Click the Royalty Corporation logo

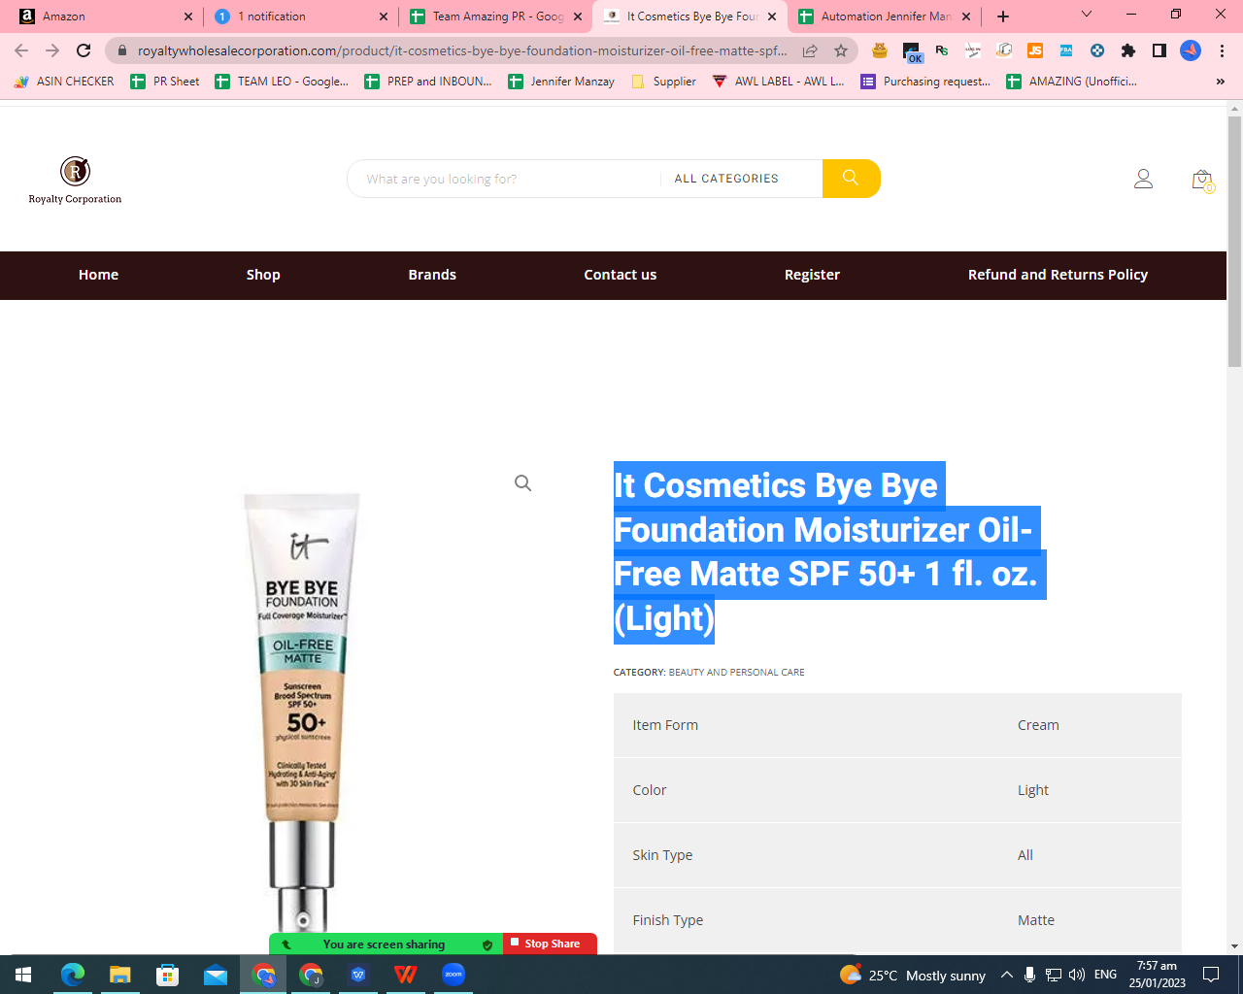click(x=75, y=181)
